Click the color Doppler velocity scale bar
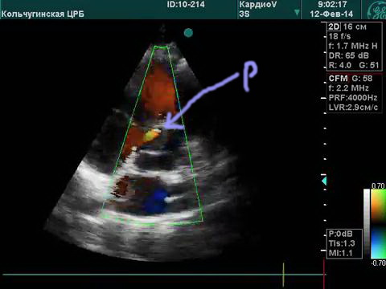This screenshot has width=386, height=289. point(378,224)
